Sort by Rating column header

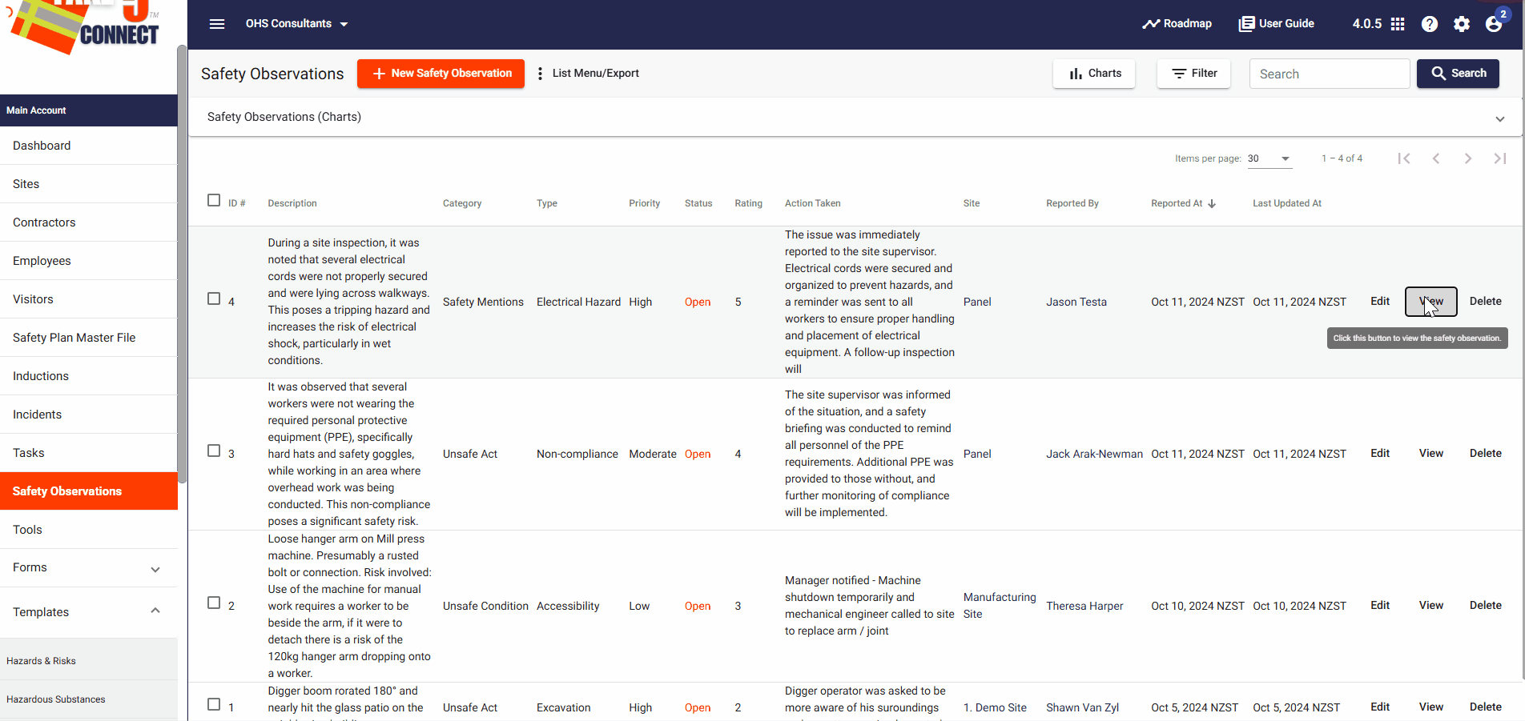(x=749, y=204)
